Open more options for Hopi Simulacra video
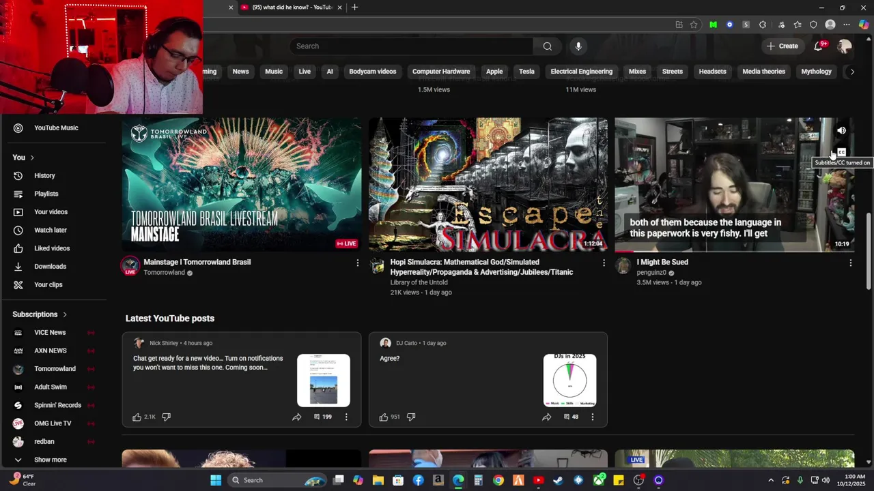Viewport: 874px width, 491px height. pos(604,263)
